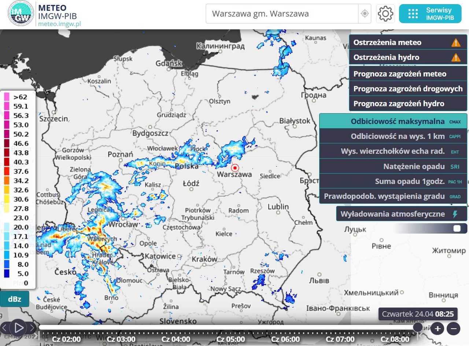Click the Katowice city label on map
The image size is (469, 346).
pos(160,256)
